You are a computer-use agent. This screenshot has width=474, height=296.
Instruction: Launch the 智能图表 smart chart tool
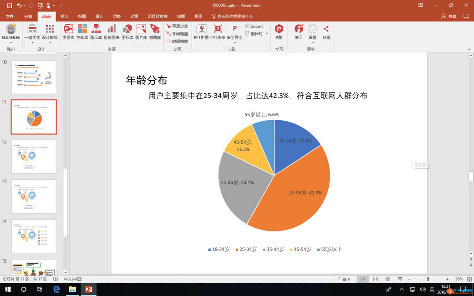(x=111, y=32)
